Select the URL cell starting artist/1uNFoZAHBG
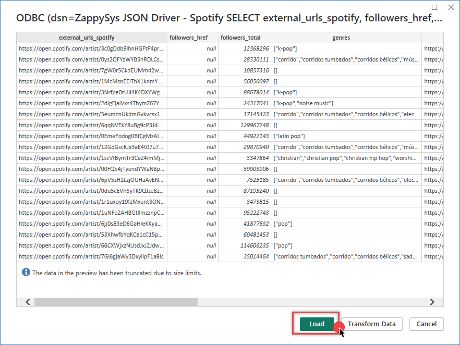Image resolution: width=460 pixels, height=345 pixels. click(x=92, y=213)
